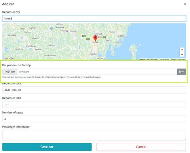Image resolution: width=190 pixels, height=153 pixels.
Task: Select the Departure time field
Action: 94,105
